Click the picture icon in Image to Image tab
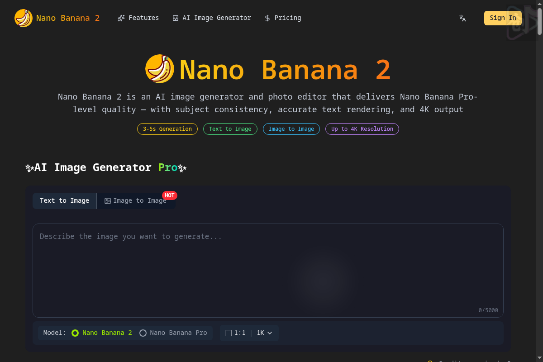This screenshot has height=362, width=543. pos(108,201)
